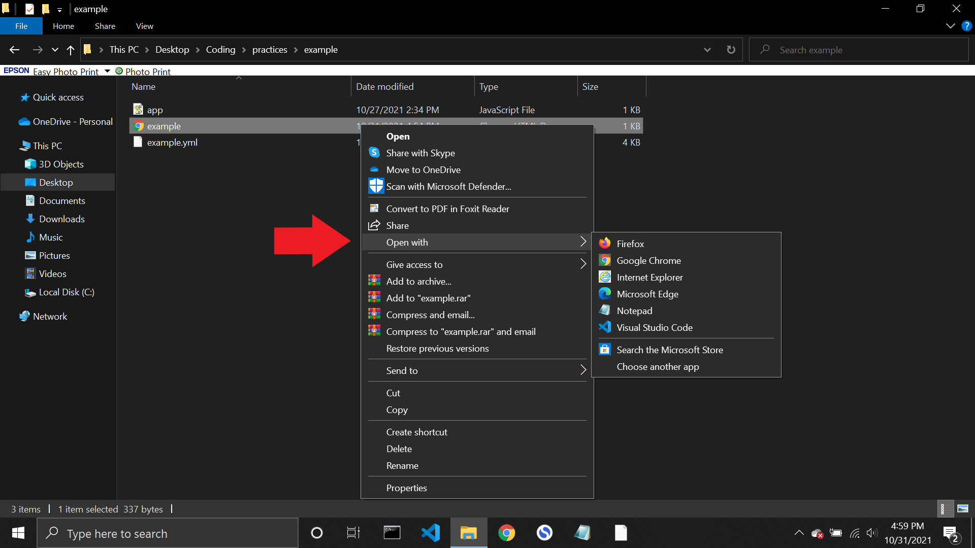Launch Google Chrome from the taskbar
This screenshot has height=548, width=975.
pos(506,533)
